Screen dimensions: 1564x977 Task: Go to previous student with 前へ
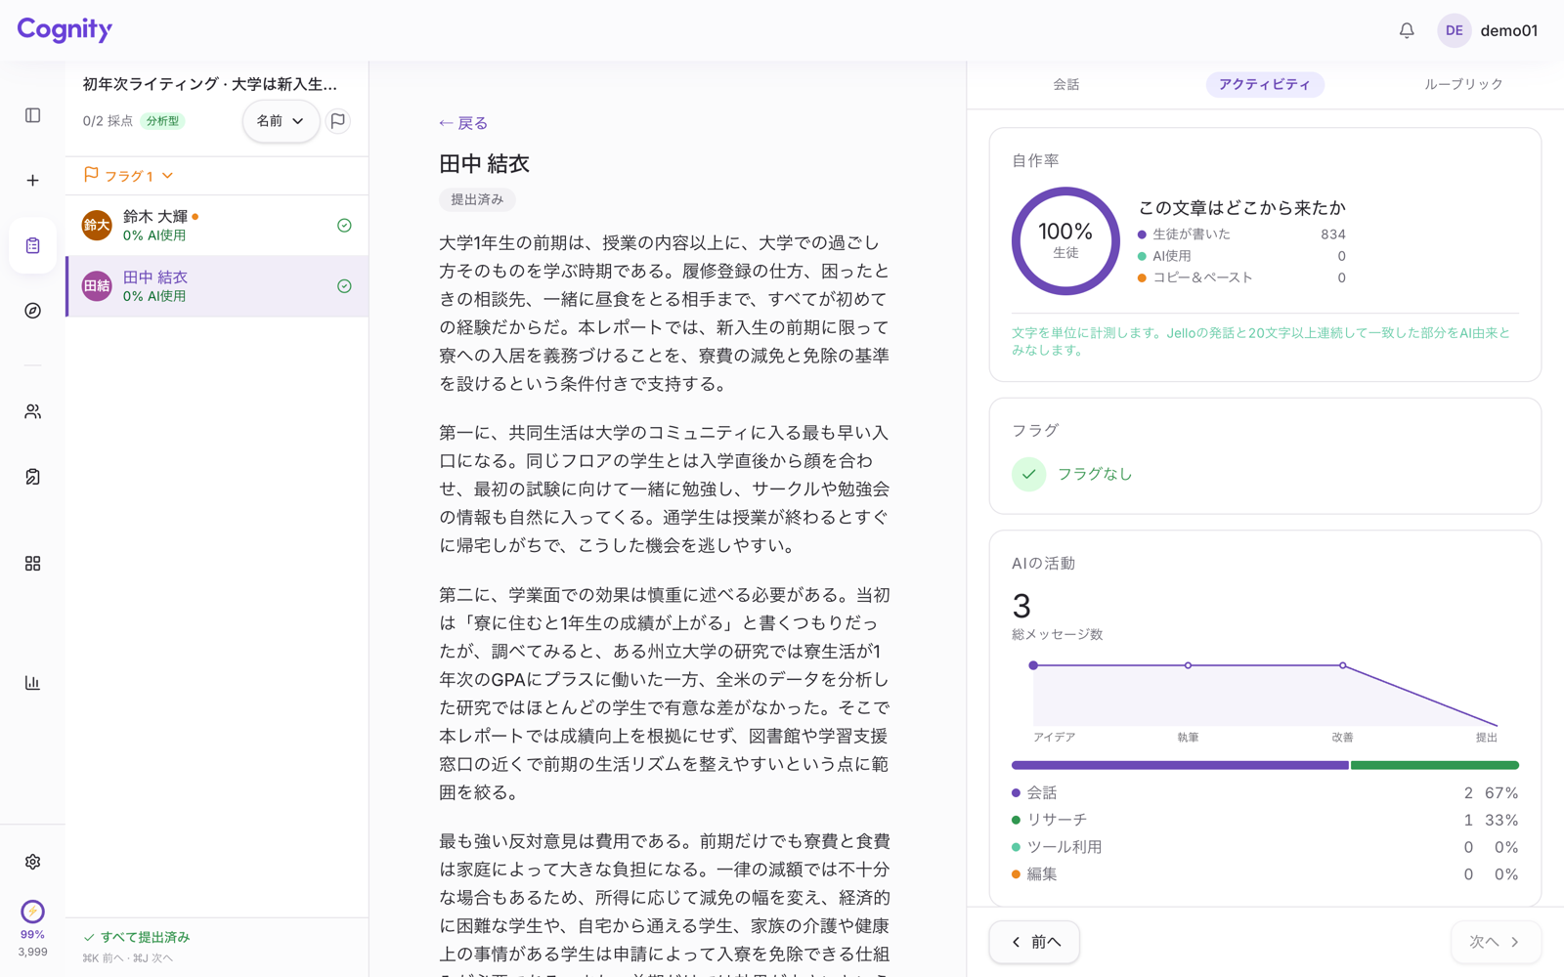[1034, 942]
